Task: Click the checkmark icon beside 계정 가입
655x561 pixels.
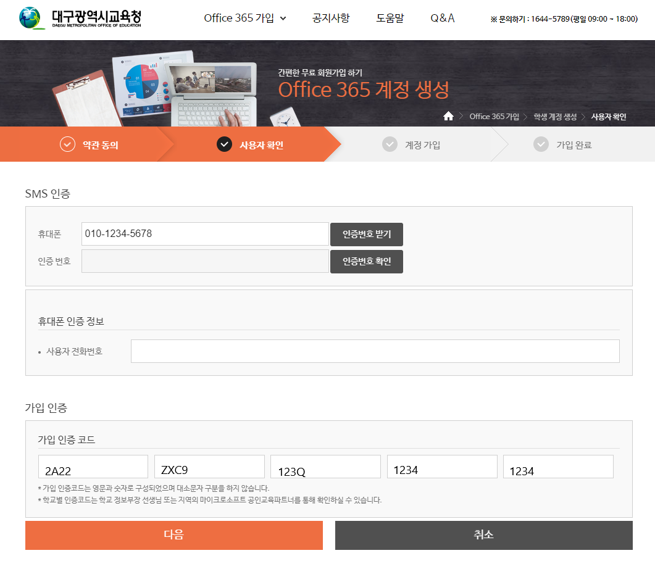Action: [x=390, y=144]
